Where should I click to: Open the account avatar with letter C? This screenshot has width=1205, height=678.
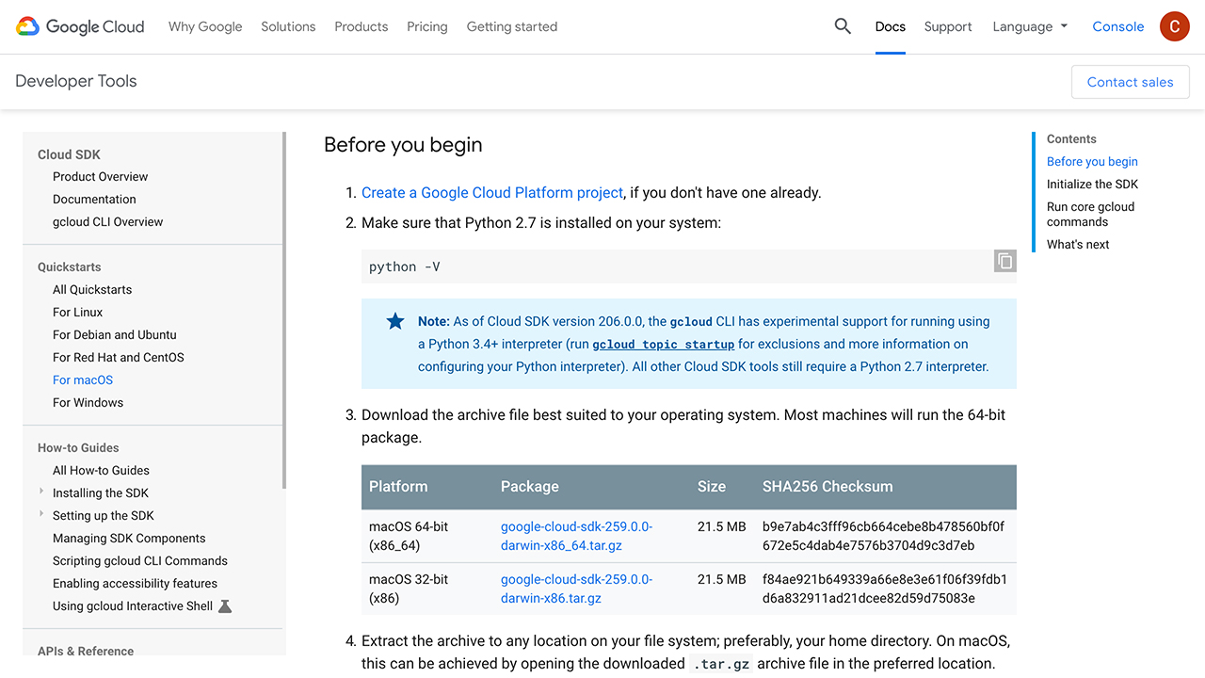point(1174,26)
